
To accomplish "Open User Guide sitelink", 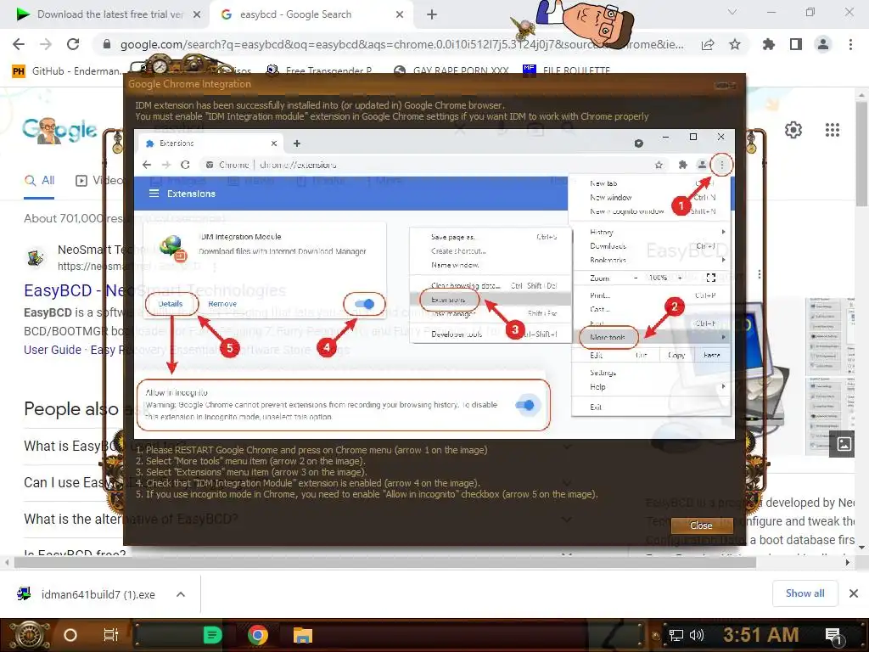I will click(53, 350).
